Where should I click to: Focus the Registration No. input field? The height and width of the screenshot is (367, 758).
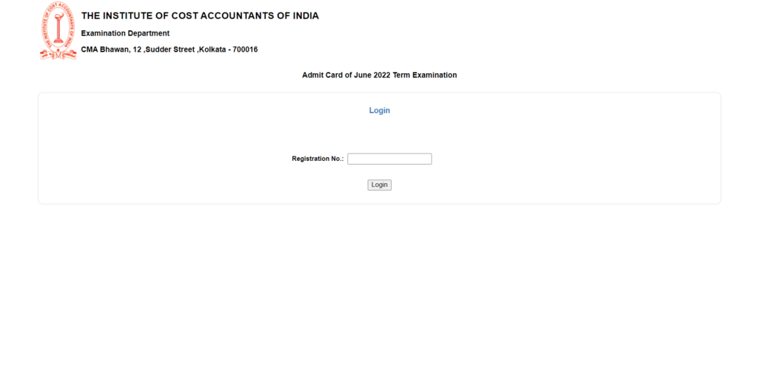389,159
